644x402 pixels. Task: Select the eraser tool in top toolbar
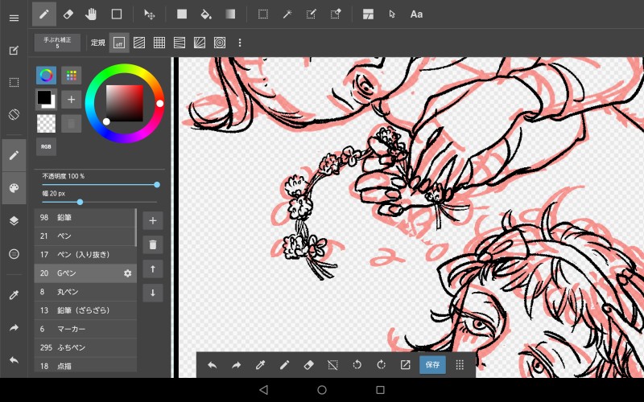click(x=68, y=14)
